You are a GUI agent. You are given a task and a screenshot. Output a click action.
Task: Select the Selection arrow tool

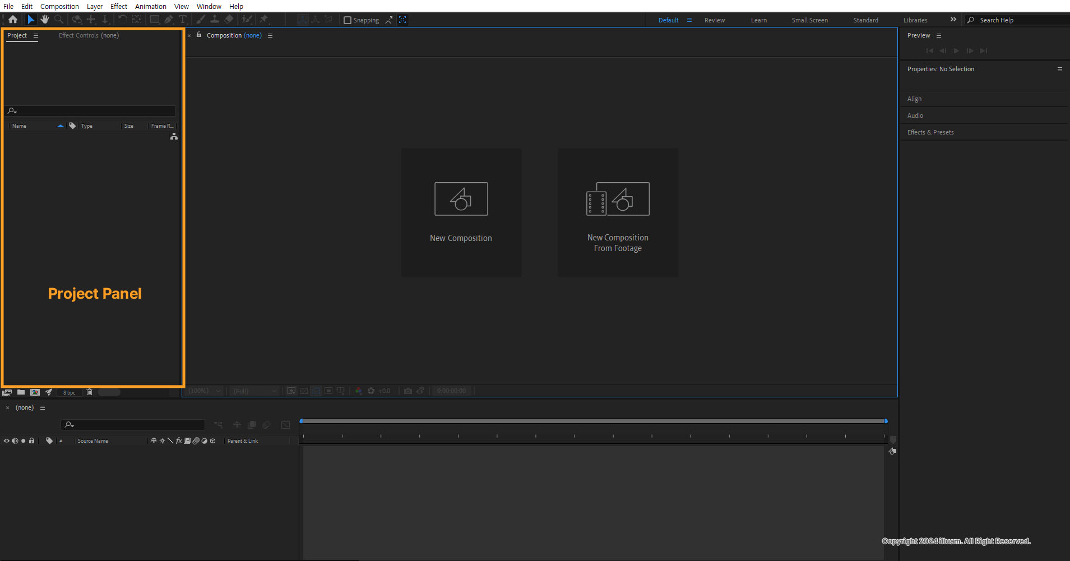point(31,20)
